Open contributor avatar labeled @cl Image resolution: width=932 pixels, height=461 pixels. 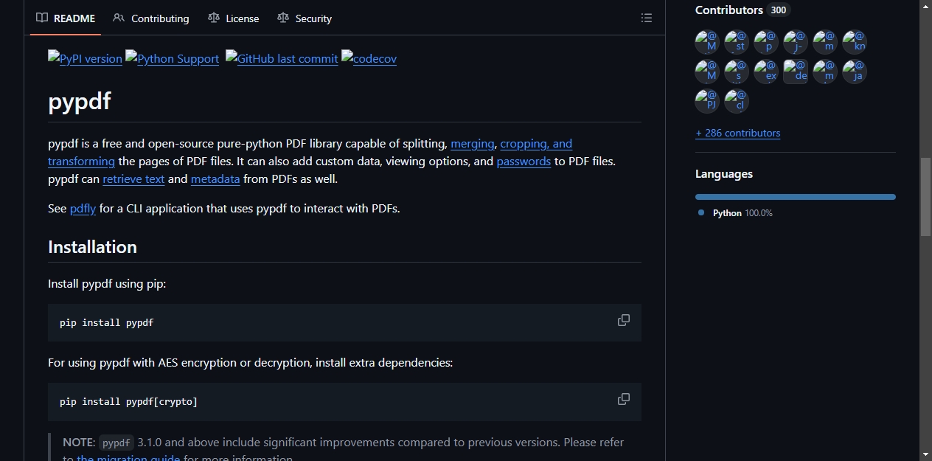click(x=737, y=101)
